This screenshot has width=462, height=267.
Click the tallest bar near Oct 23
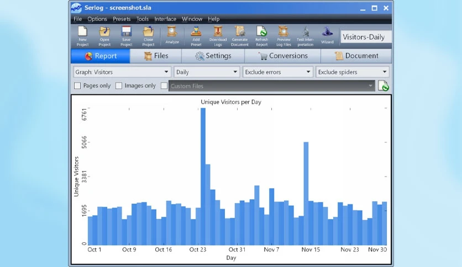click(x=203, y=177)
